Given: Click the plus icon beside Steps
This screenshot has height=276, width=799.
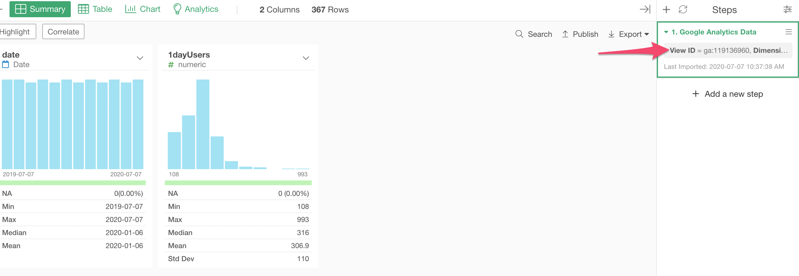Looking at the screenshot, I should 666,9.
